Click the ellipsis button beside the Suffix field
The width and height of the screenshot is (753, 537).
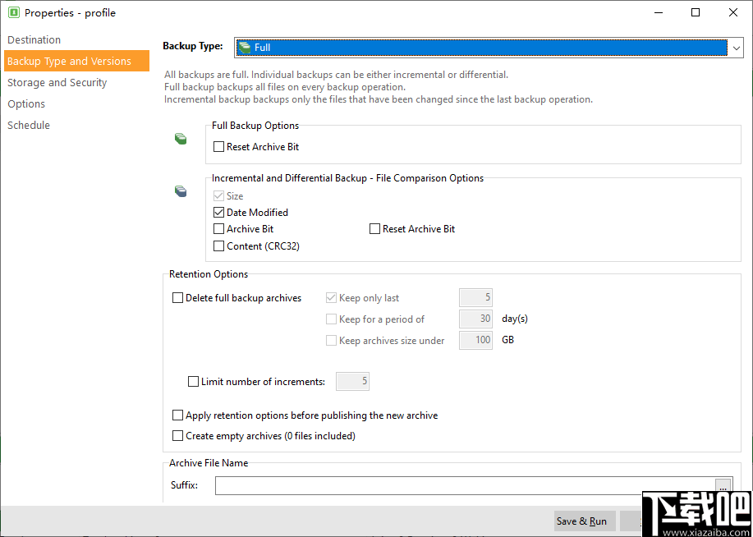[723, 486]
